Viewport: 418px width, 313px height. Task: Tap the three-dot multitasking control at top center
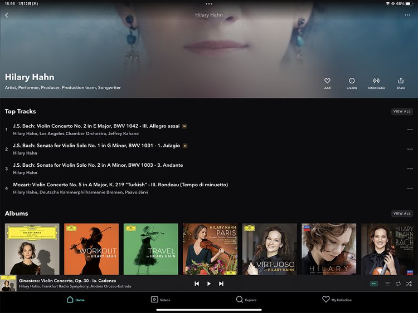(209, 4)
